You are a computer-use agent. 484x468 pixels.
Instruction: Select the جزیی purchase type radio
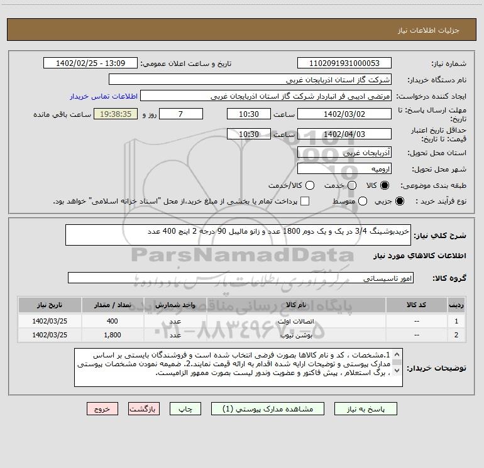[x=399, y=201]
